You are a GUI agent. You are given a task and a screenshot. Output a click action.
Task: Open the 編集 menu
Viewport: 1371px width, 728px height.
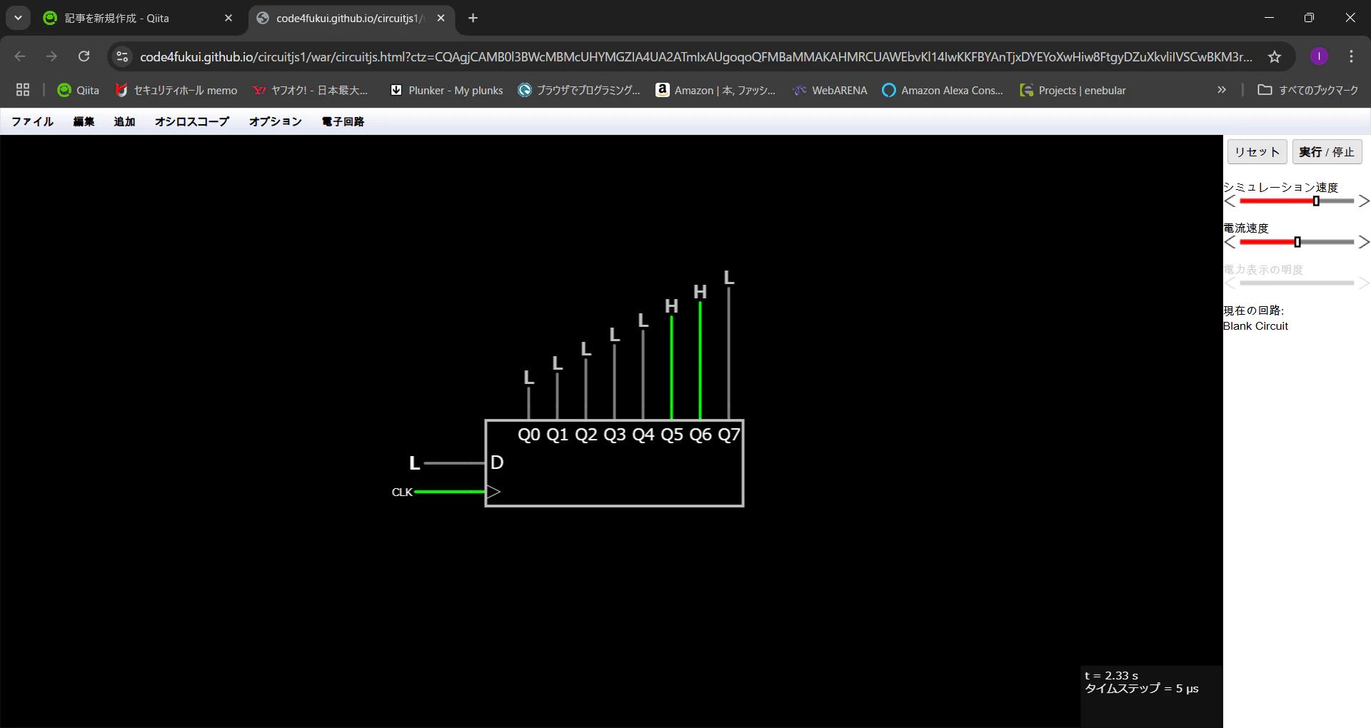[x=84, y=121]
